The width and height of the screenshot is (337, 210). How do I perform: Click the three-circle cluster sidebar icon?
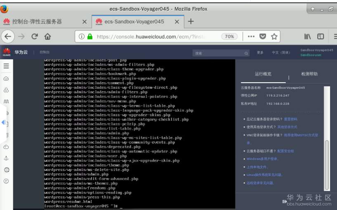coord(6,90)
